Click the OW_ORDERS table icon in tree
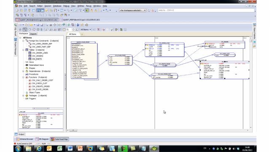Image resolution: width=270 pixels, height=152 pixels. (x=30, y=56)
